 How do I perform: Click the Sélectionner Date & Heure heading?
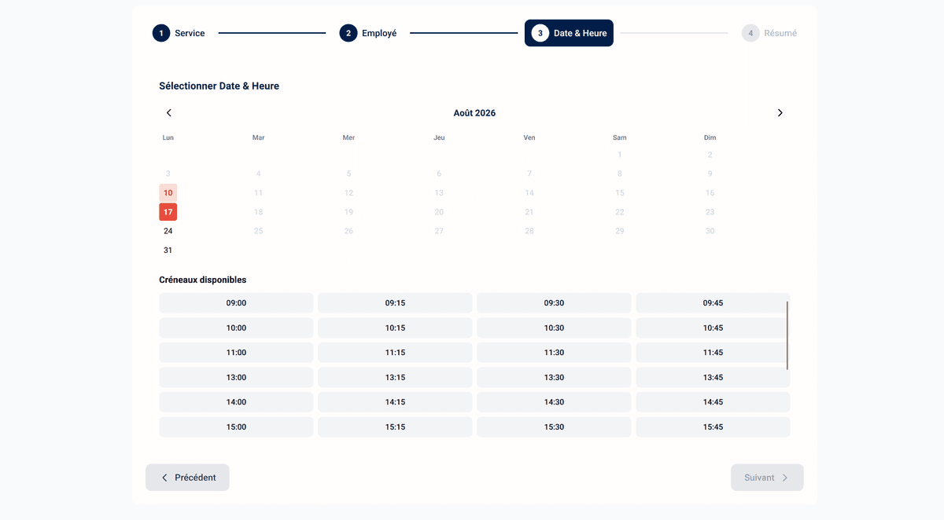pyautogui.click(x=219, y=86)
